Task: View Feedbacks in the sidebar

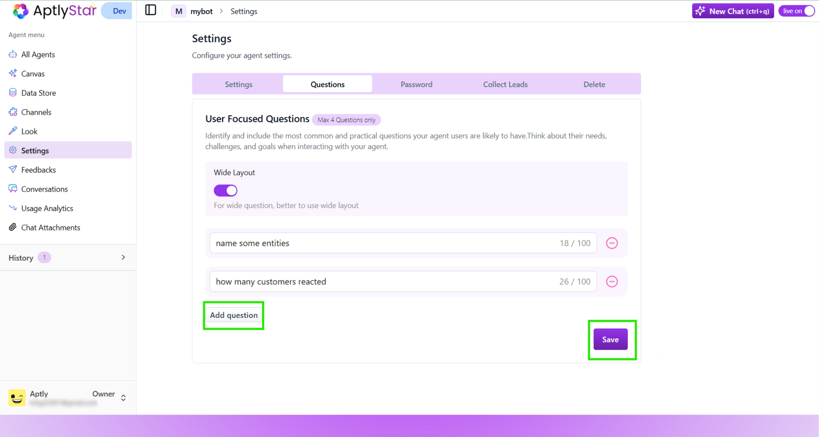Action: pyautogui.click(x=38, y=169)
